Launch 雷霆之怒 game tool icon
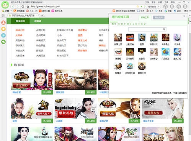Screen dimensions: 191x141 click(142, 66)
